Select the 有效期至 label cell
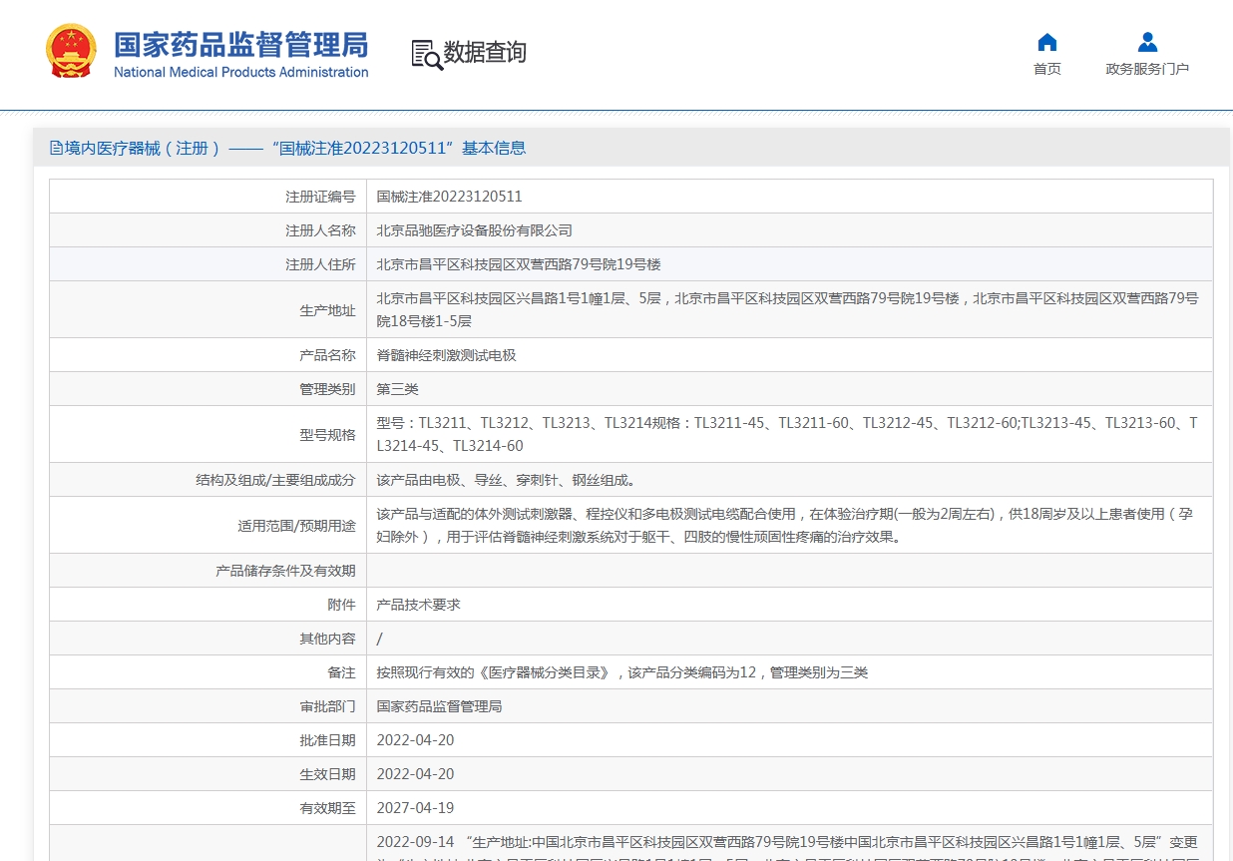 click(x=207, y=808)
